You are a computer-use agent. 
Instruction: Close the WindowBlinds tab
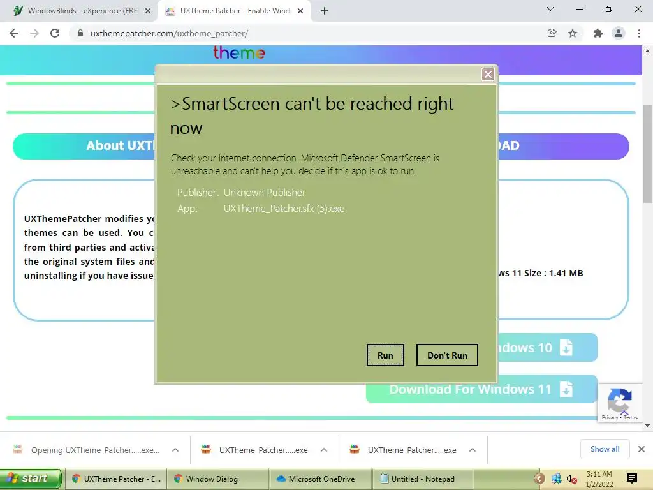[x=148, y=11]
